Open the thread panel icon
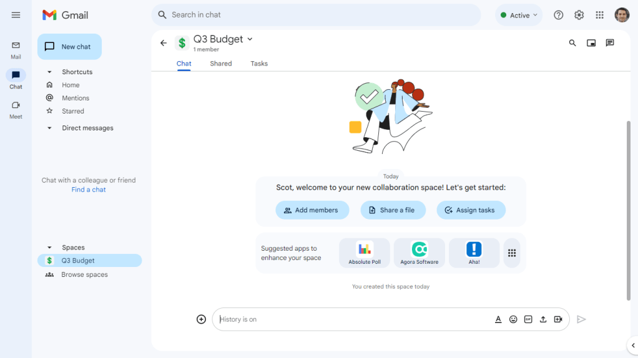Viewport: 638px width, 358px height. (609, 42)
